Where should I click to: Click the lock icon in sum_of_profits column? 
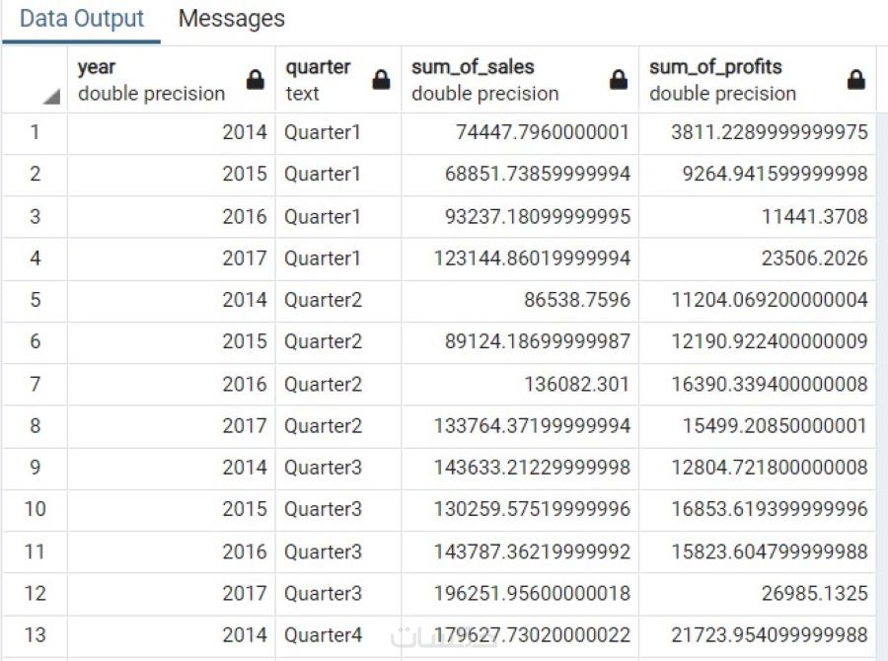tap(856, 81)
